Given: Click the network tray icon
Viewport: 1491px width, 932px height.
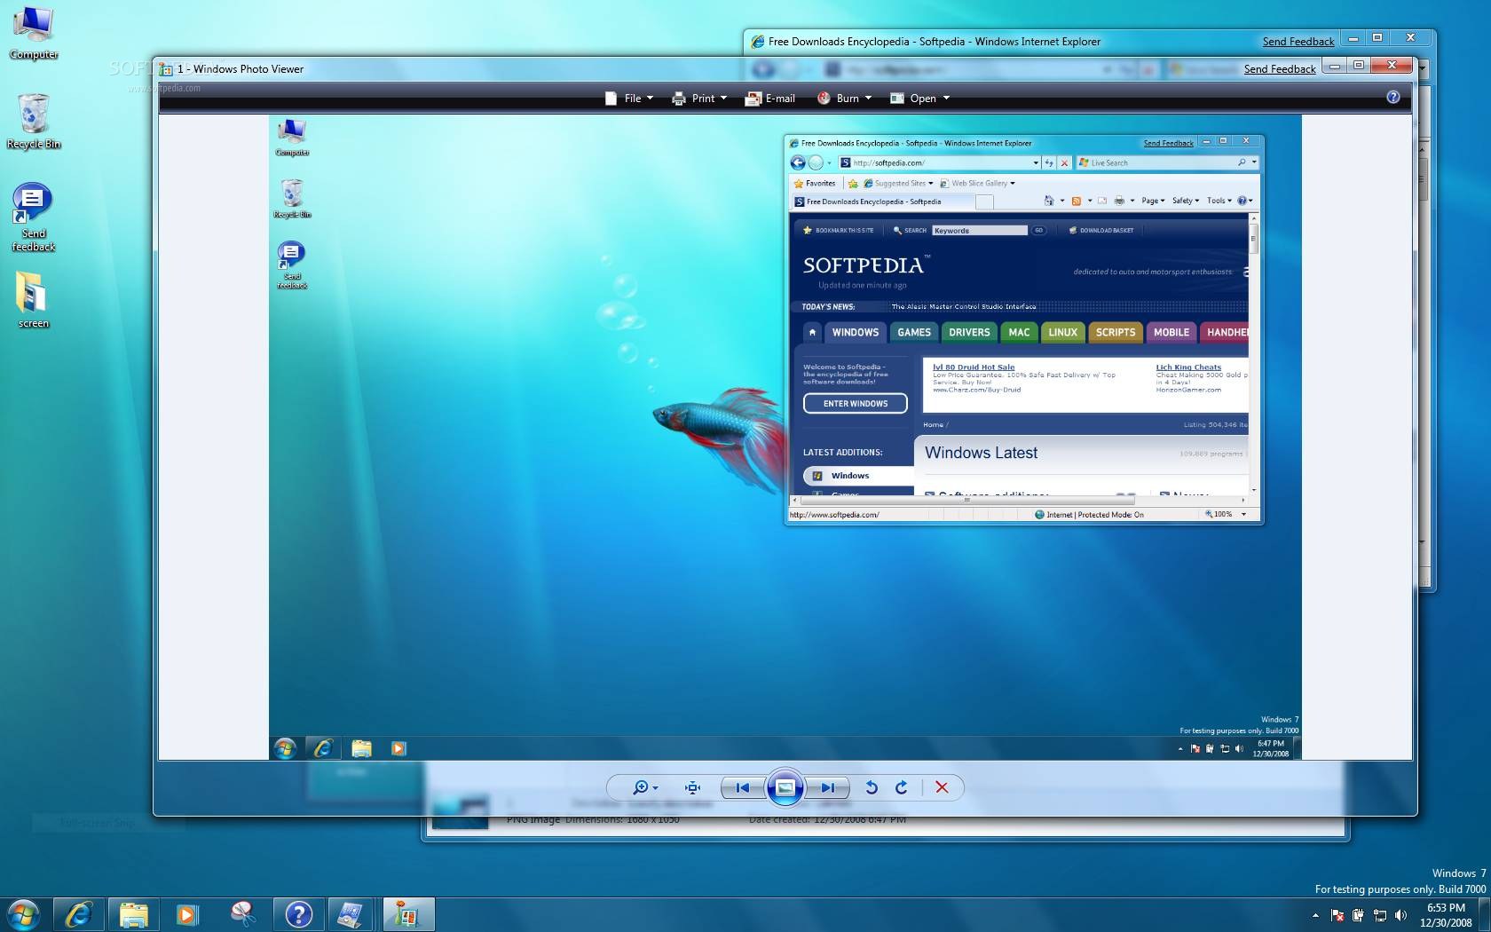Looking at the screenshot, I should pyautogui.click(x=1379, y=915).
